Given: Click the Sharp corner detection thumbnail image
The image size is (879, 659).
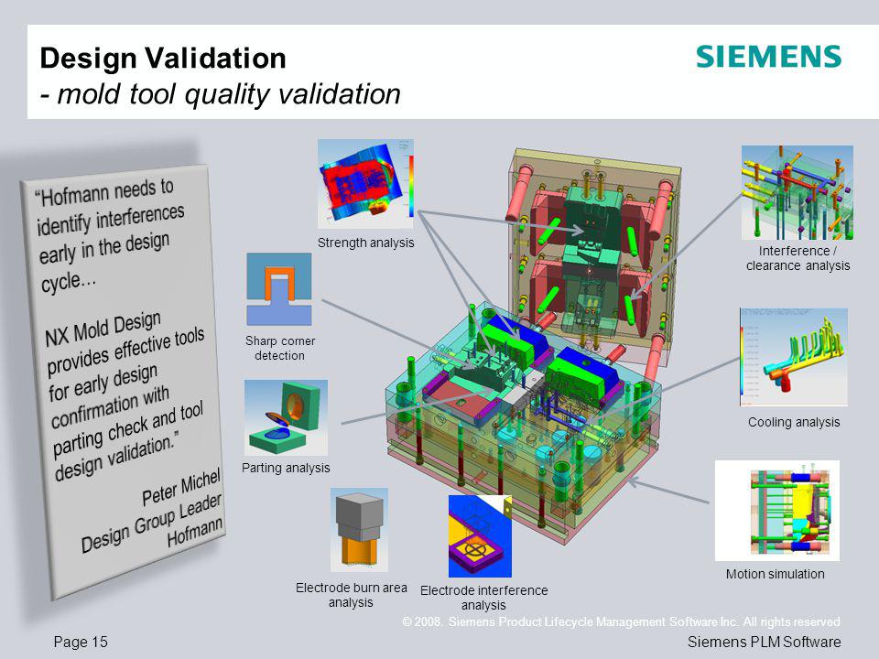Looking at the screenshot, I should 279,289.
